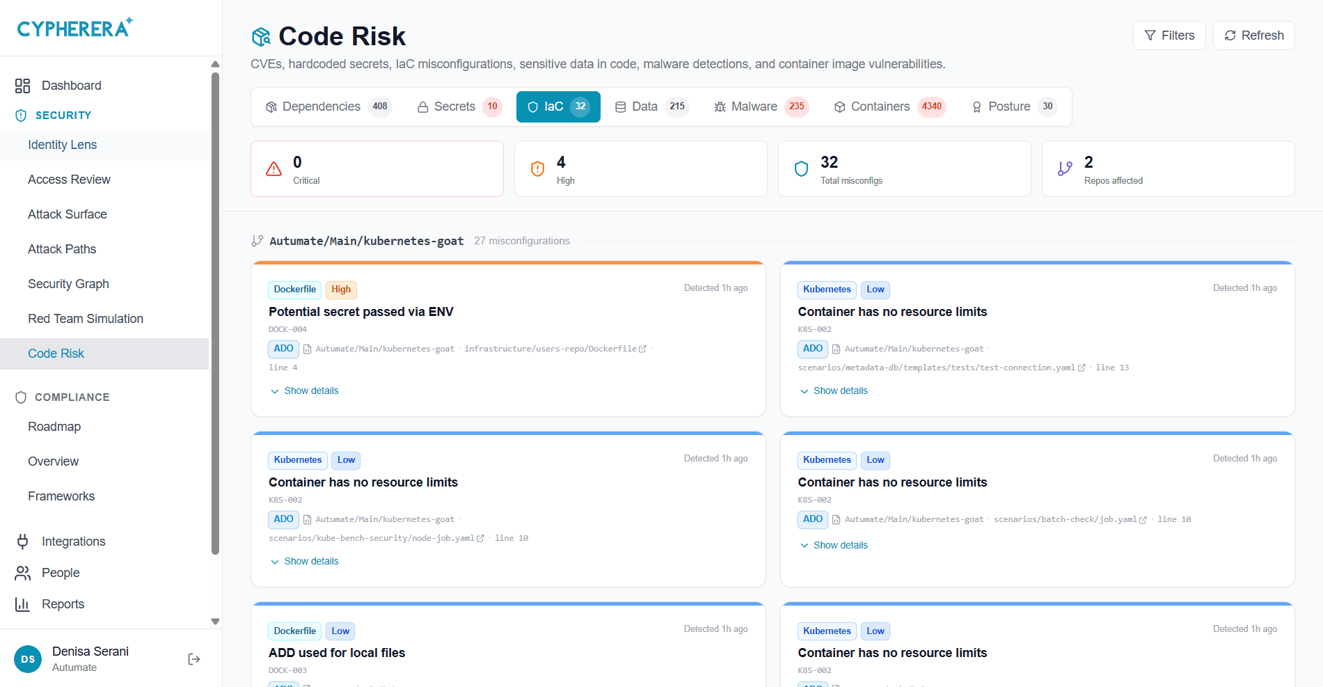Click the Total misconfigs card
This screenshot has height=687, width=1323.
tap(905, 169)
